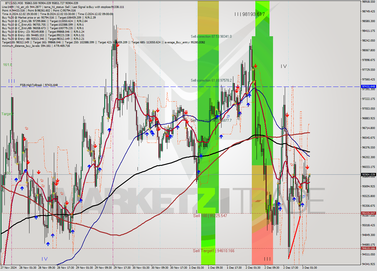377x271 pixels.
Task: Click the '2 Dec 17:30' time axis label
Action: (x=291, y=268)
